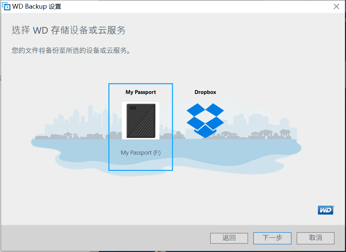Click the blue WD logo badge

coord(326,210)
